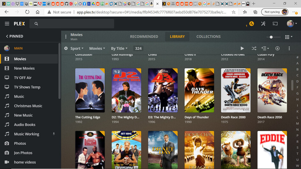Screen dimensions: 301x169
Task: Open Death Race 2000 poster
Action: pos(236,90)
